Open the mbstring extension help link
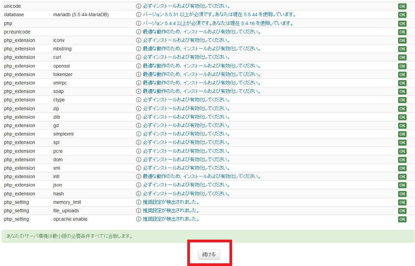Viewport: 415px width, 266px height. [x=201, y=49]
